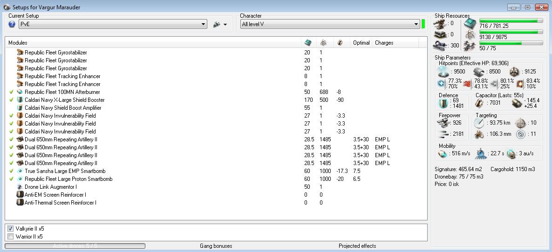Click the Optimal column header

pos(361,43)
